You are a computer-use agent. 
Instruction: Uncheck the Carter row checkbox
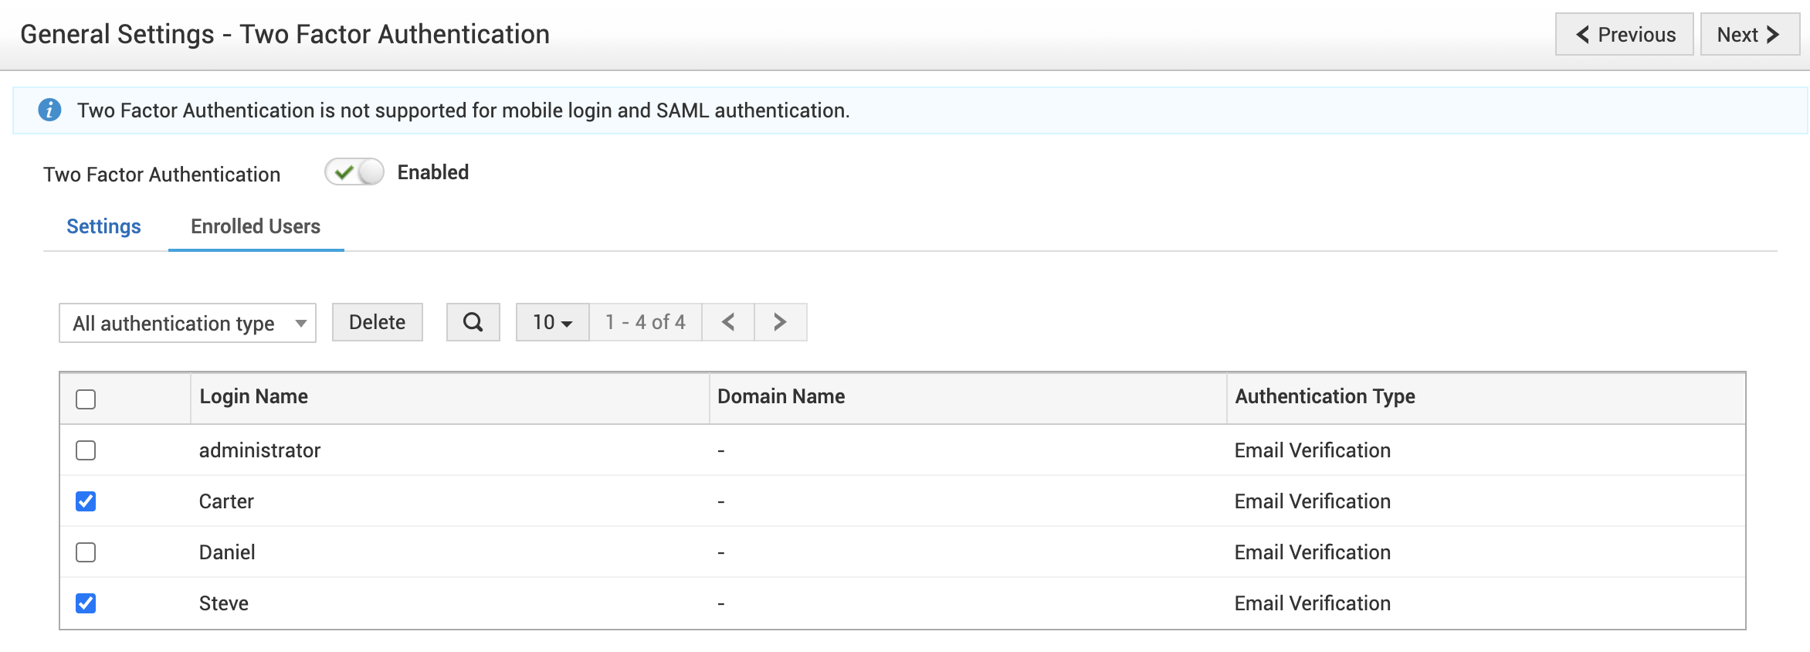point(86,501)
